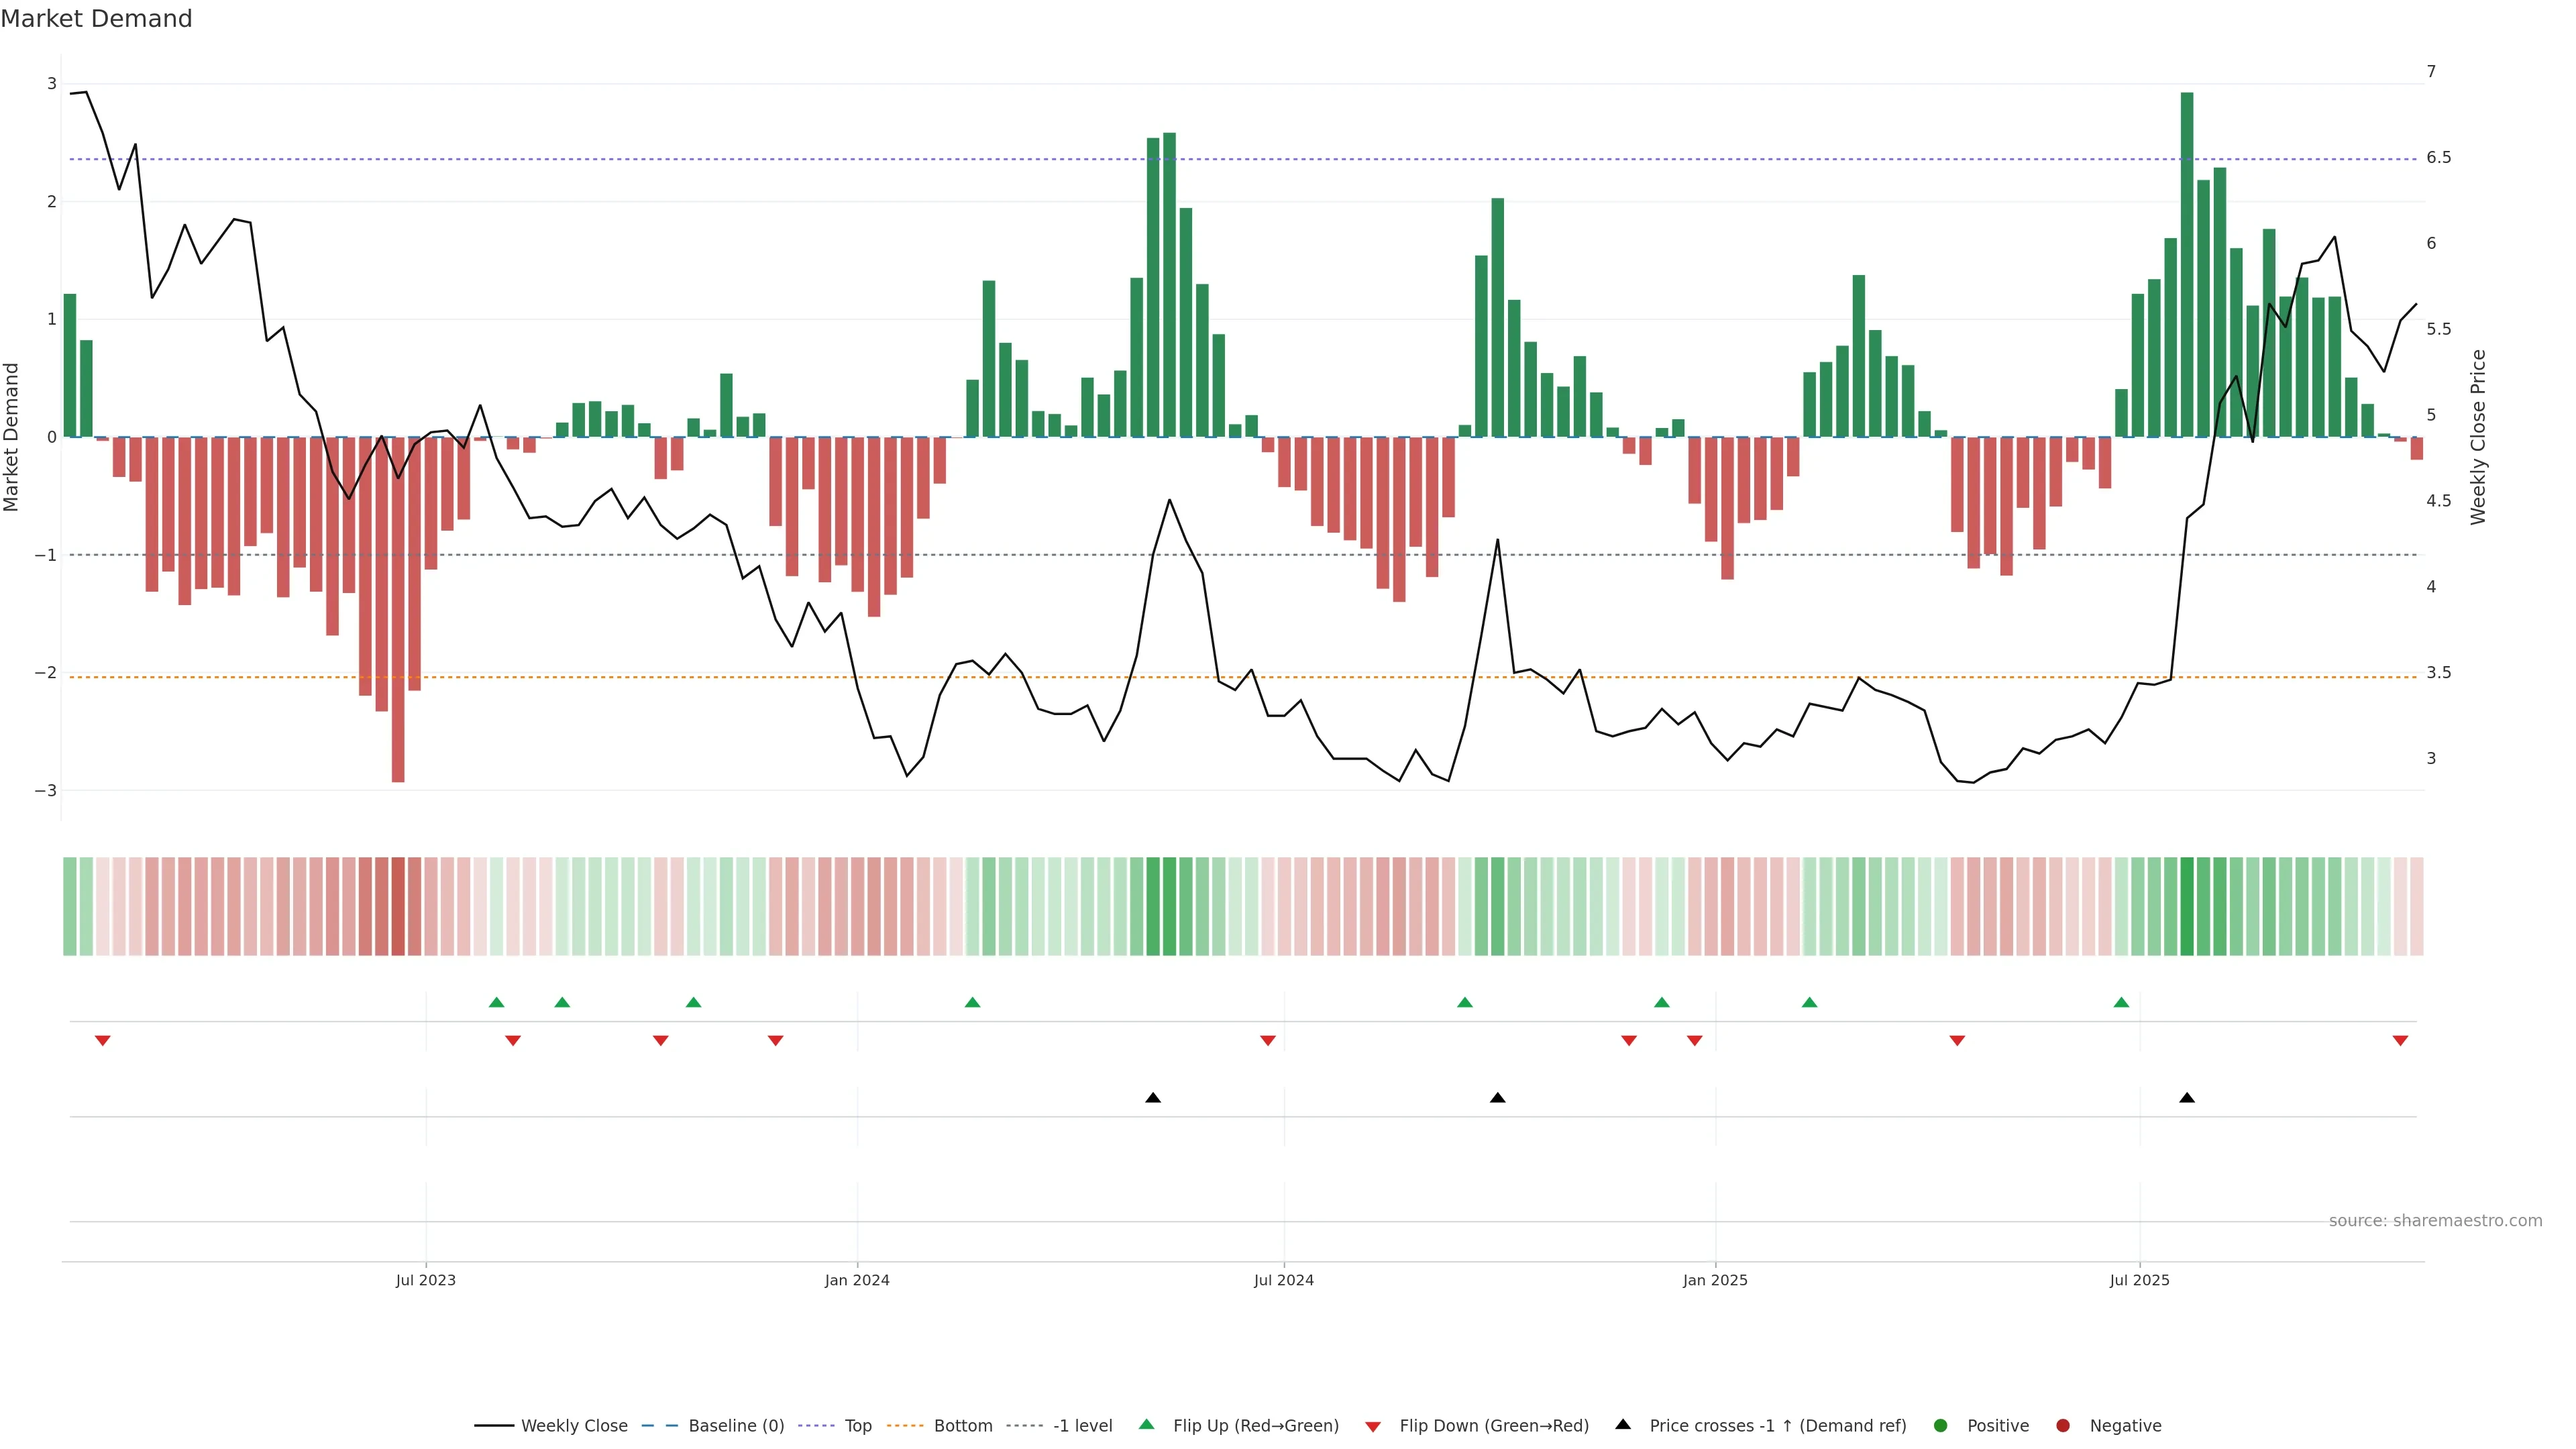Click the Negative red dot legend
This screenshot has height=1449, width=2576.
2063,1426
